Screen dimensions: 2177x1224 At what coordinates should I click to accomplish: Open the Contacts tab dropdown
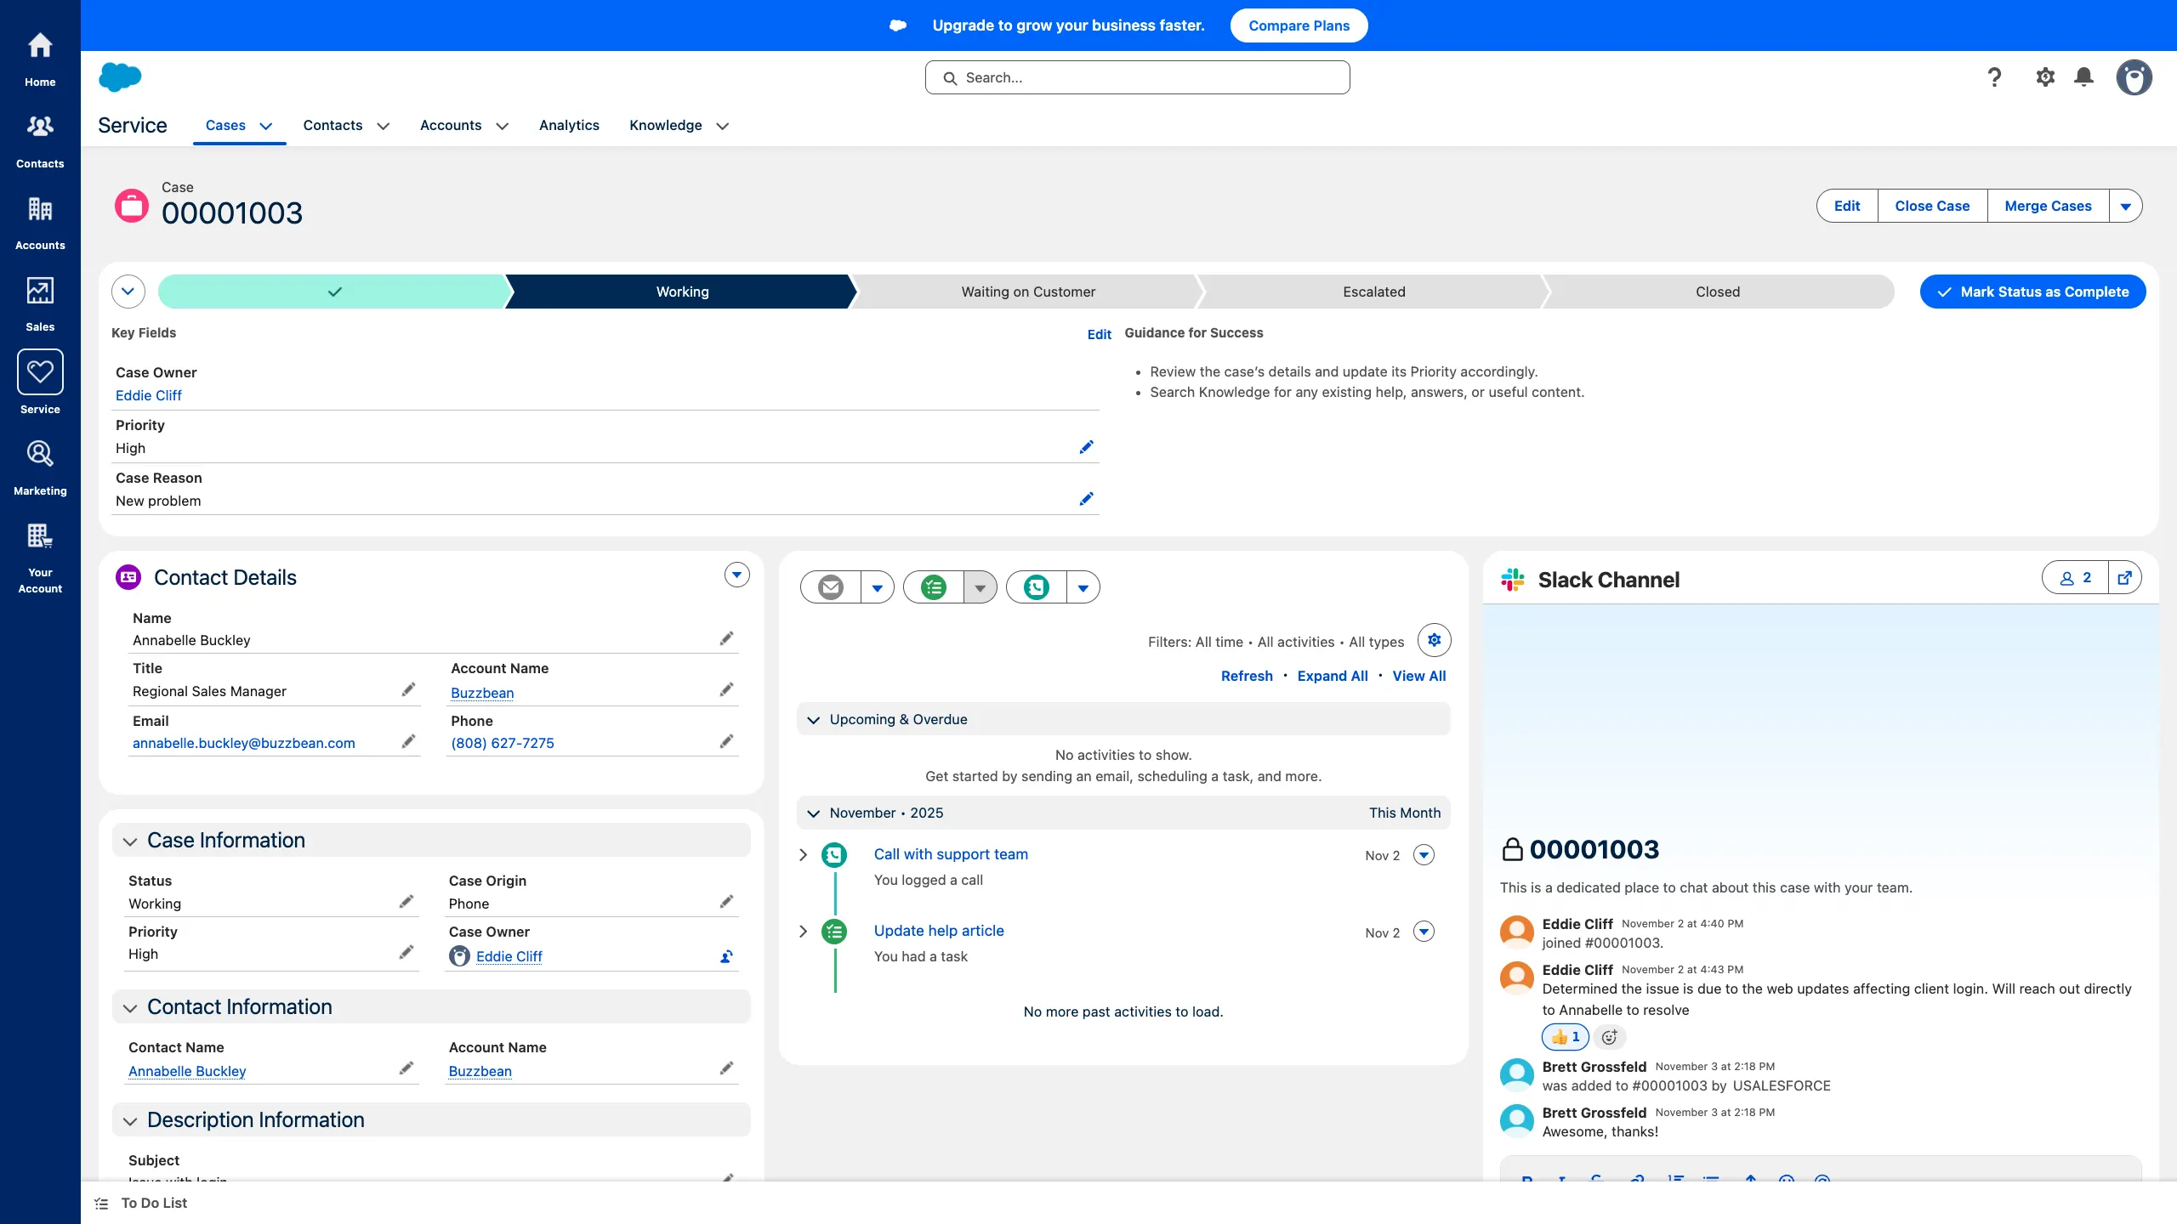pyautogui.click(x=383, y=125)
